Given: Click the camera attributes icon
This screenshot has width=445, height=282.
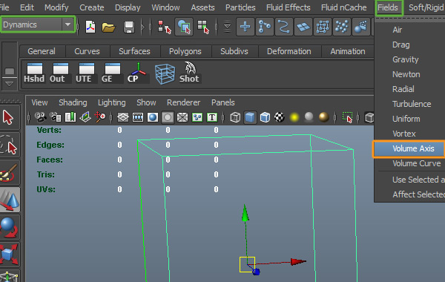Looking at the screenshot, I should (56, 117).
